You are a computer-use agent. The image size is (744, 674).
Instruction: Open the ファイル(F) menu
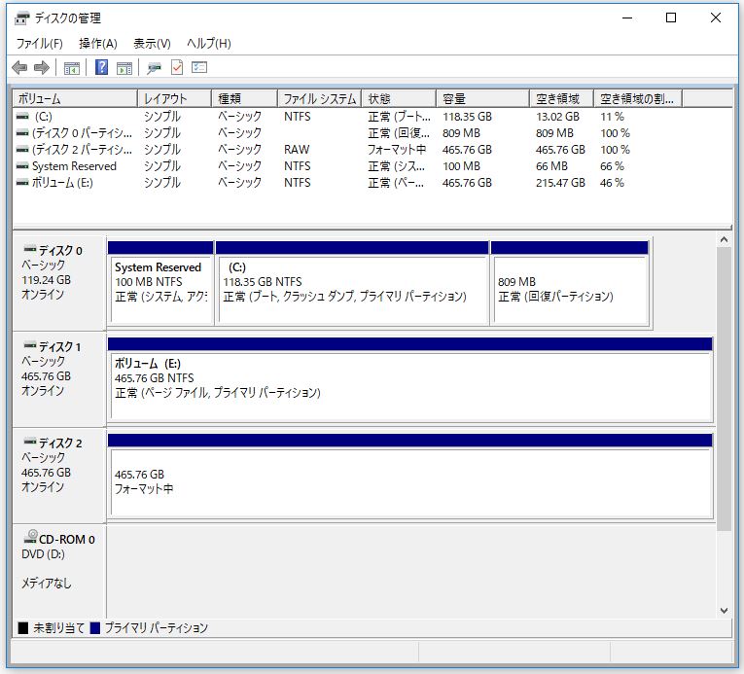coord(39,44)
